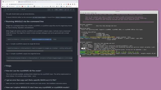Image resolution: width=161 pixels, height=90 pixels.
Task: Click anchor icon beside cupy error question
Action: (x=5, y=80)
